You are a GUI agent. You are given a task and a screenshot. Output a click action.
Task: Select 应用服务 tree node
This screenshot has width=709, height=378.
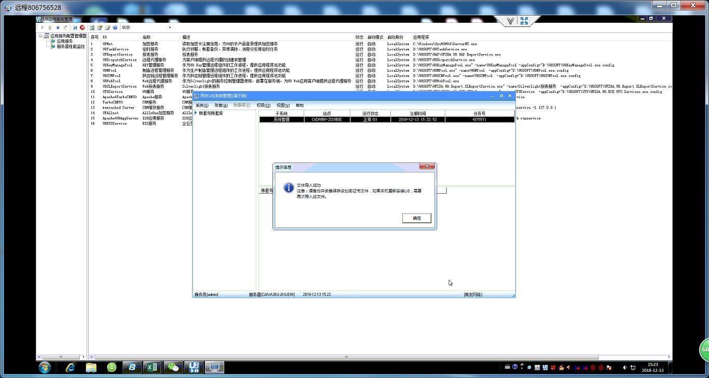[64, 41]
